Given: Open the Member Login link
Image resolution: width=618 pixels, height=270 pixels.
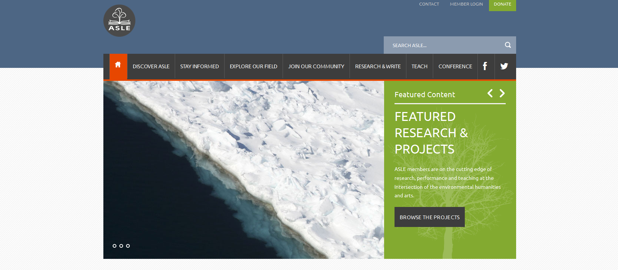Looking at the screenshot, I should click(466, 4).
